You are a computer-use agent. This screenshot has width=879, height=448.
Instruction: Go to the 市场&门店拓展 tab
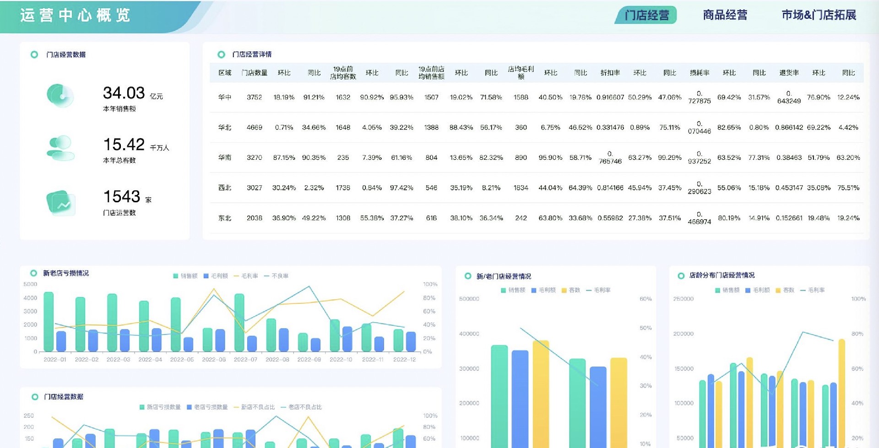pos(819,15)
